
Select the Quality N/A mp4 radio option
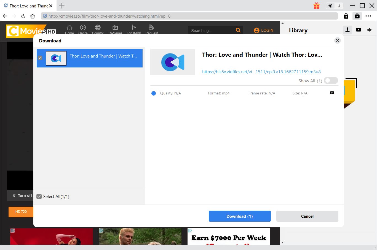(x=154, y=93)
